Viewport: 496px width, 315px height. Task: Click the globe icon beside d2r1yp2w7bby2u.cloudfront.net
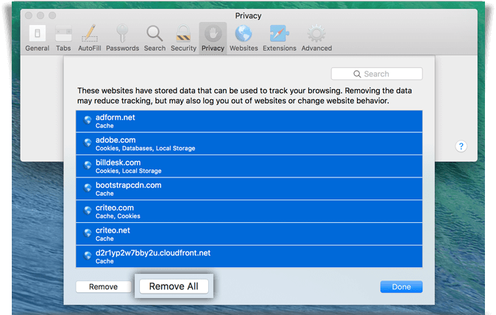point(88,255)
